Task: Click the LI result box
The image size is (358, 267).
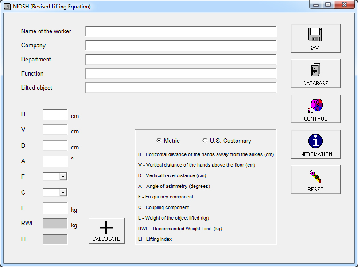Action: pos(55,239)
